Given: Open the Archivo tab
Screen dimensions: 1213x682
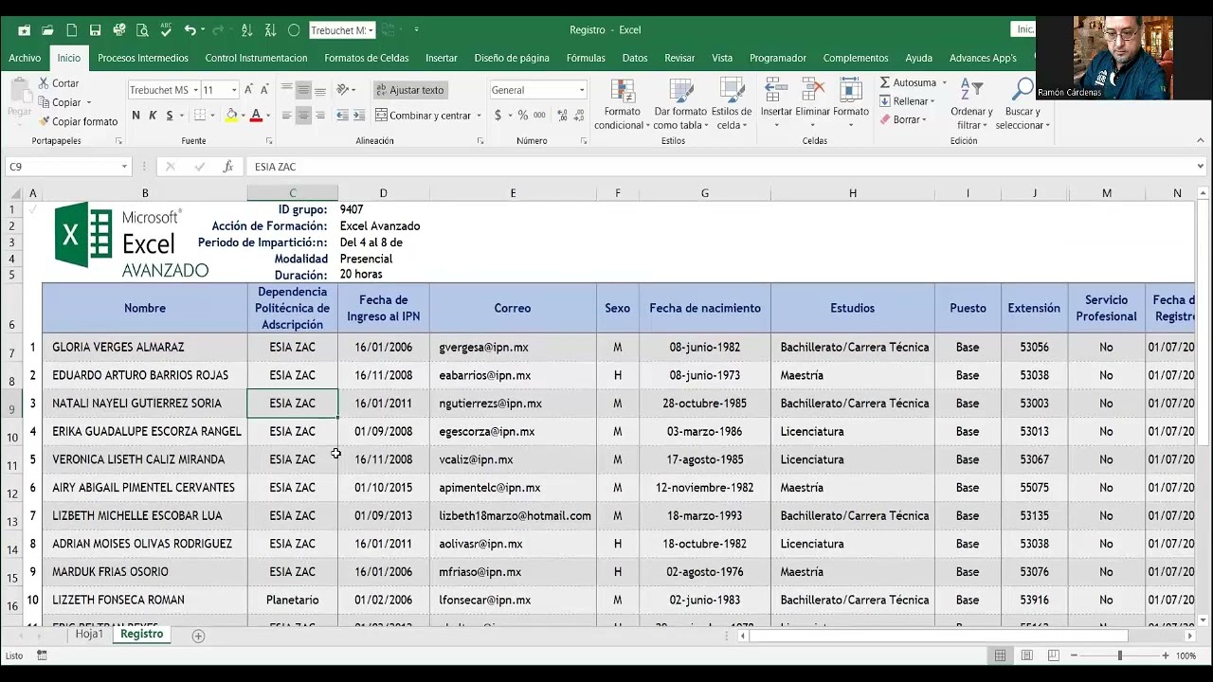Looking at the screenshot, I should point(25,58).
